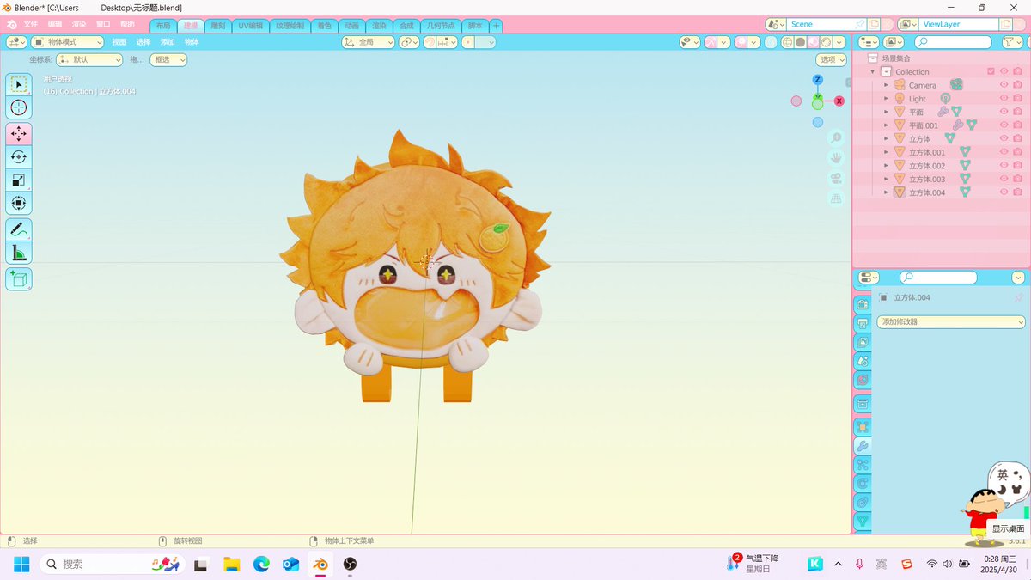1031x580 pixels.
Task: Disable 立方体.001 in renders via camera icon
Action: coord(1019,152)
